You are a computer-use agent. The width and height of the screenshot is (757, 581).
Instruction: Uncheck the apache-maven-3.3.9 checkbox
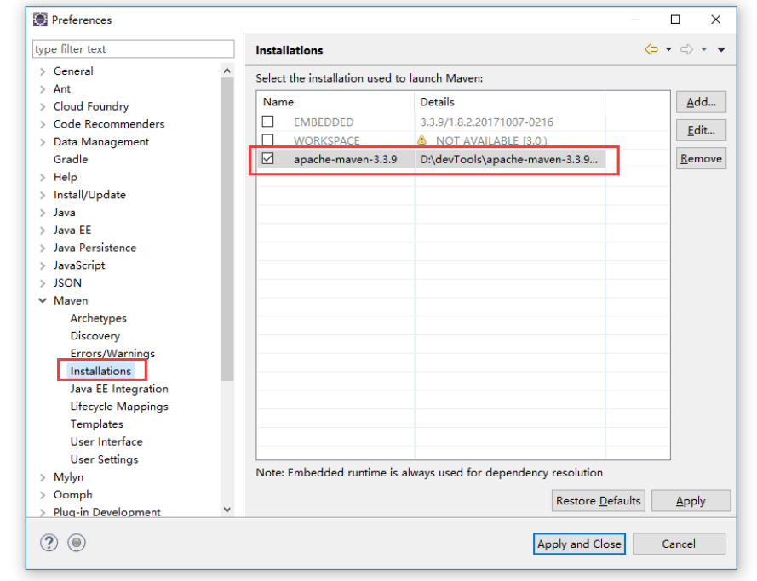(x=268, y=158)
